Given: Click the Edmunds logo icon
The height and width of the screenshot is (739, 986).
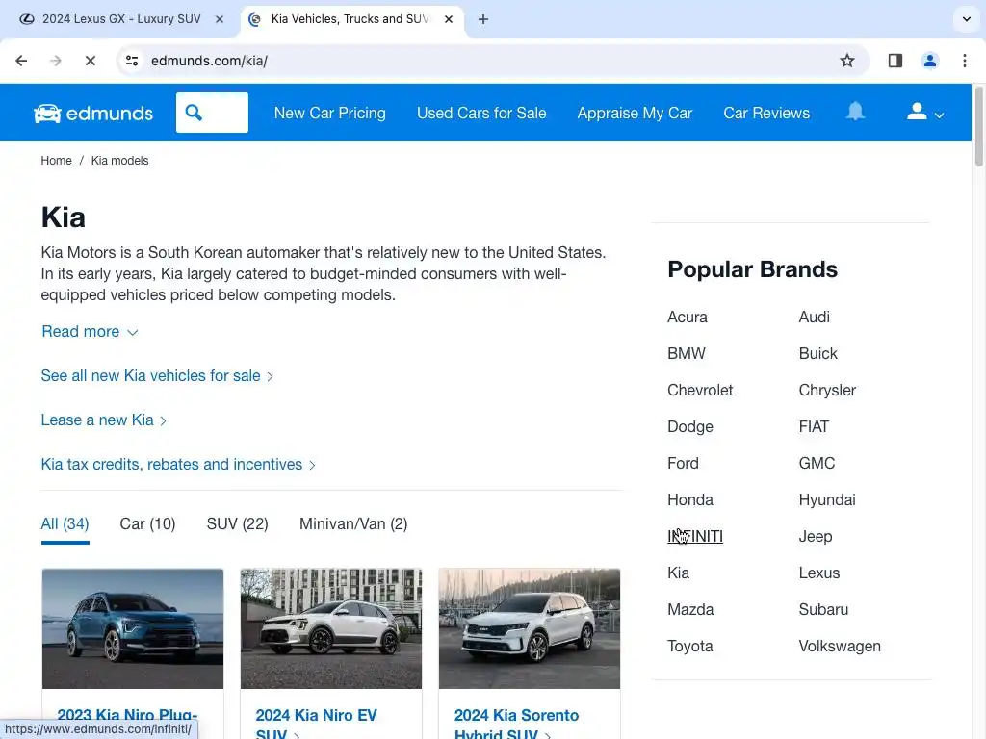Looking at the screenshot, I should [47, 114].
